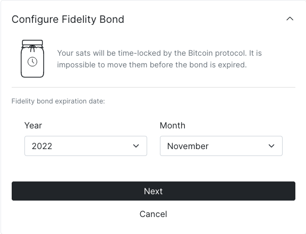The width and height of the screenshot is (306, 234).
Task: Click the Year field label
Action: pos(33,125)
